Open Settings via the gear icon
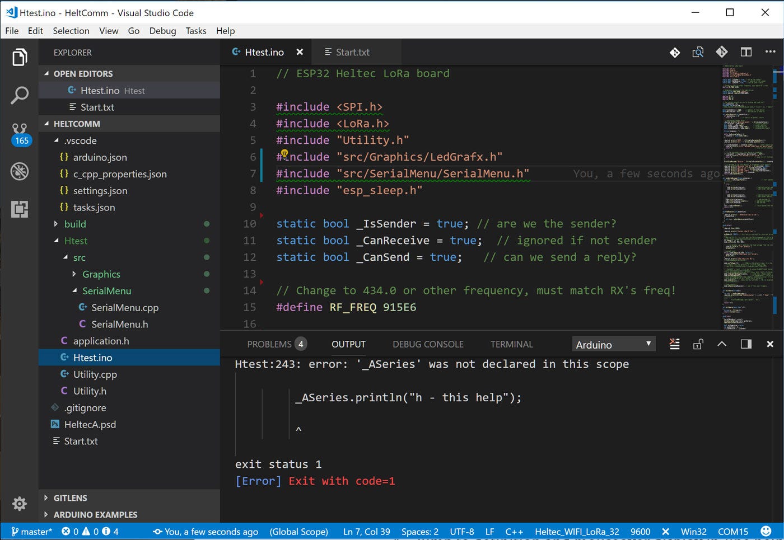Screen dimensions: 784x540 (x=20, y=504)
